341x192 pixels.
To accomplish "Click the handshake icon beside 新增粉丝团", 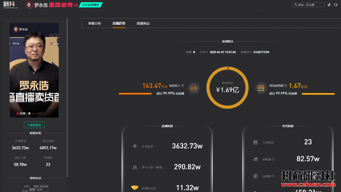I will click(135, 188).
